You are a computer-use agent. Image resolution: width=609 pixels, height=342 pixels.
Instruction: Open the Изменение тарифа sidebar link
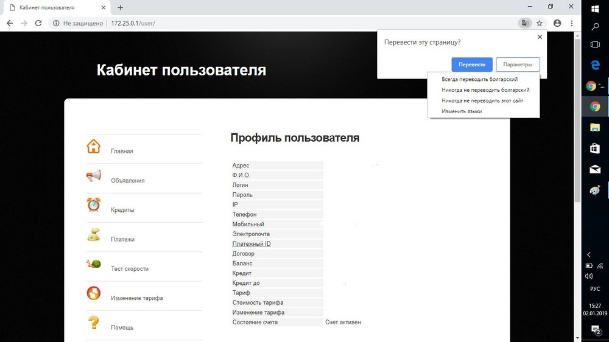click(136, 298)
